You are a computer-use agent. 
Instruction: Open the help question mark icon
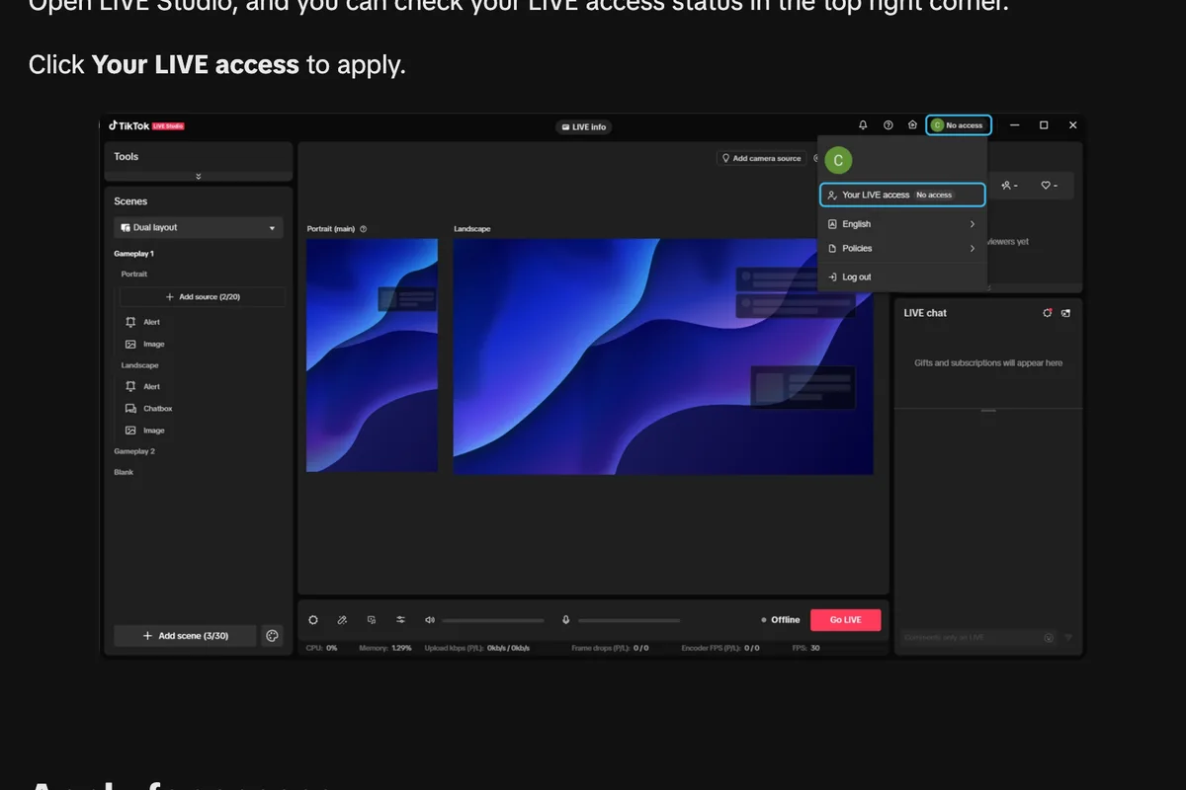click(888, 125)
